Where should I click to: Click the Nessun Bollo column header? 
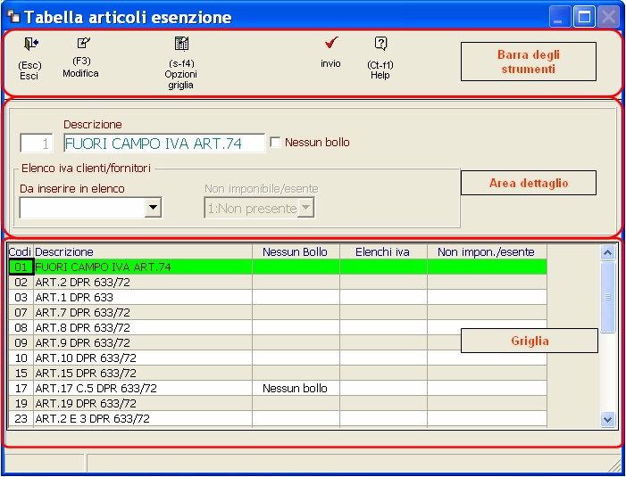296,251
